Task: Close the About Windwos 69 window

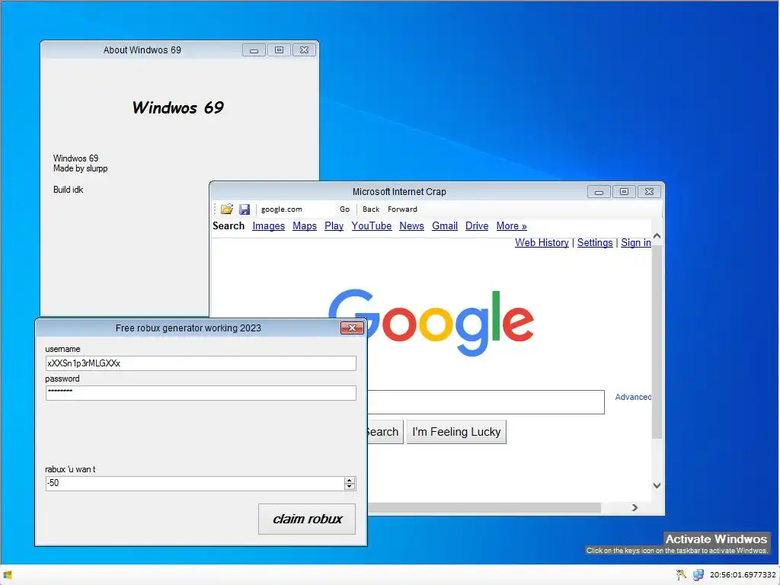Action: click(304, 50)
